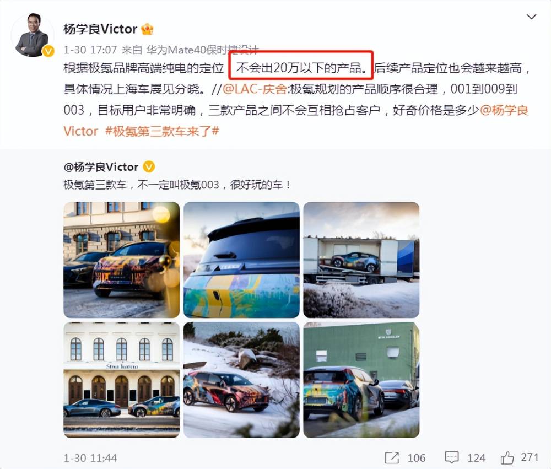This screenshot has height=469, width=551.
Task: Click the verified badge beside the reposted @杨学良Victor
Action: tap(149, 166)
